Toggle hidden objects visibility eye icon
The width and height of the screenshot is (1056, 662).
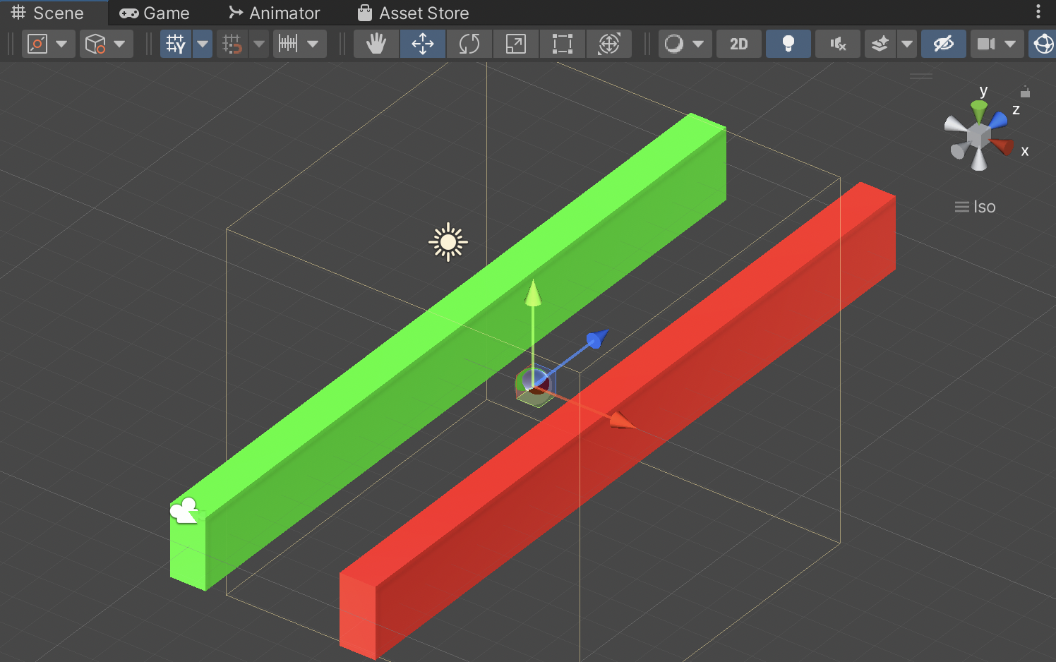(944, 44)
